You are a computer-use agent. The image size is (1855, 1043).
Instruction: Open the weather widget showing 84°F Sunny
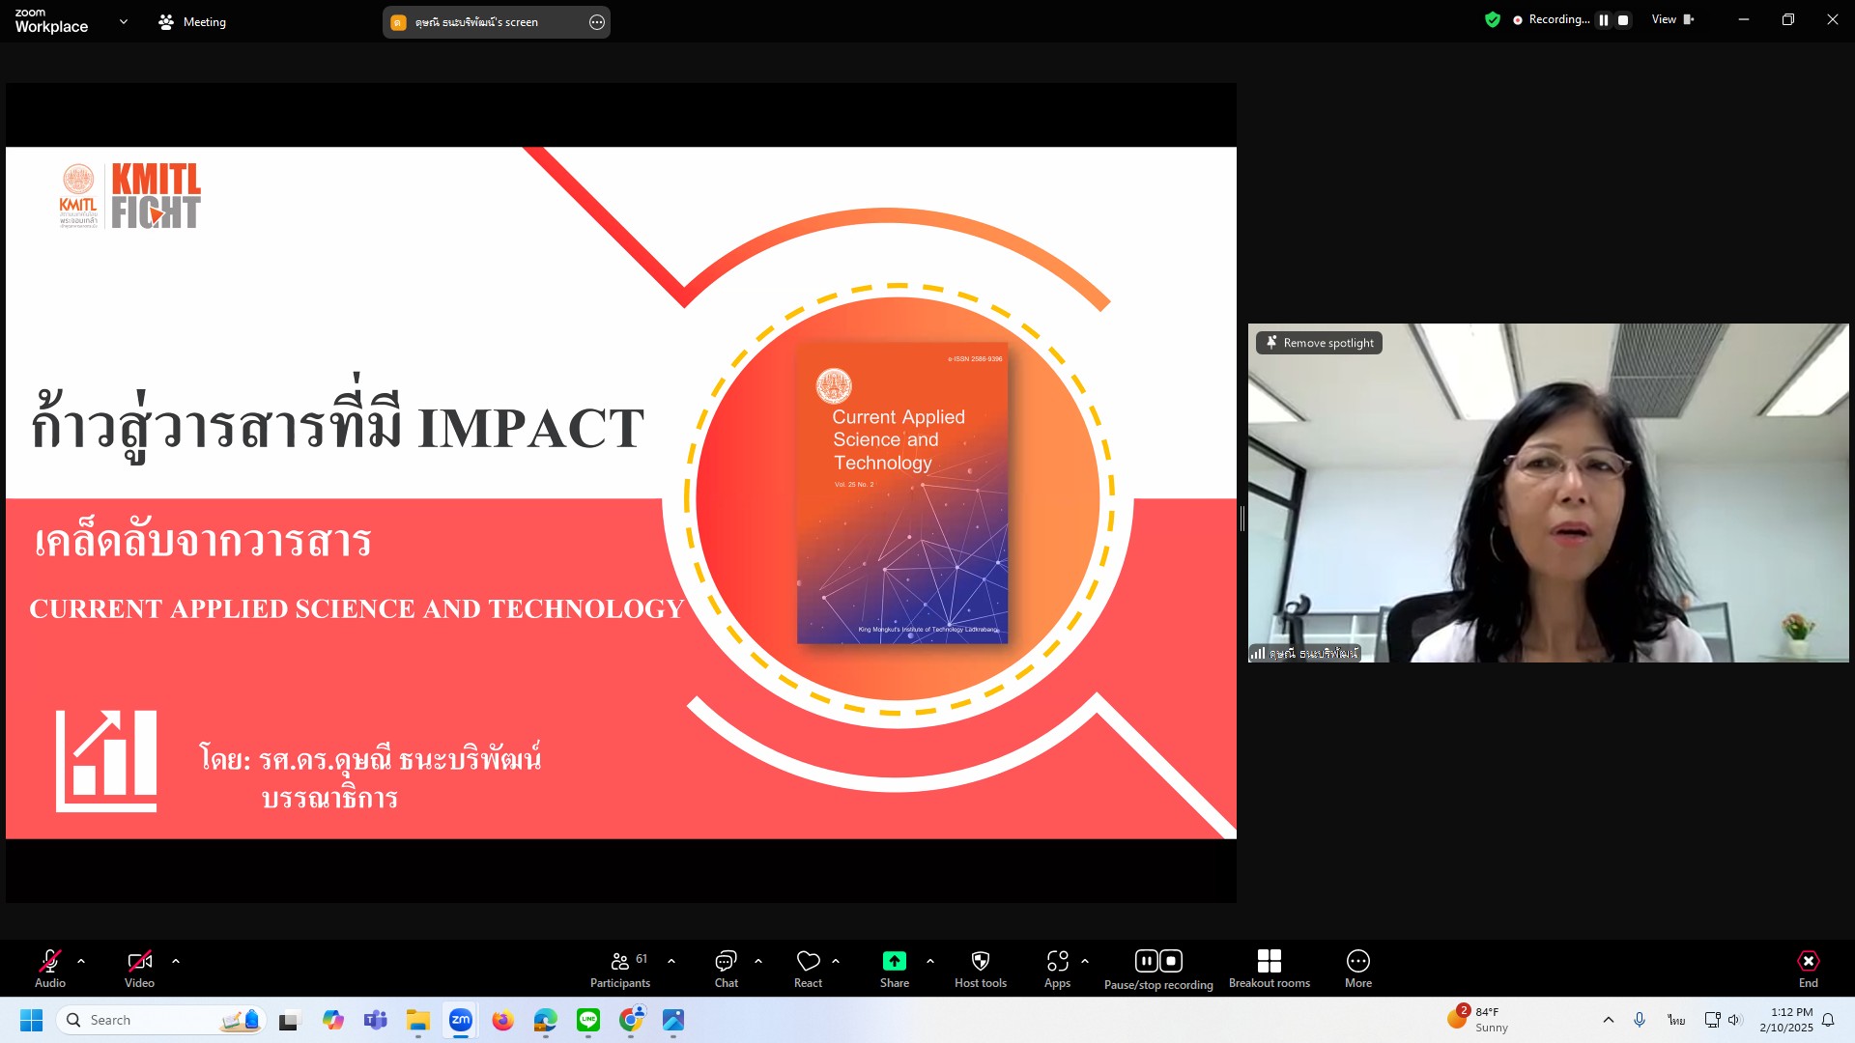(x=1478, y=1020)
